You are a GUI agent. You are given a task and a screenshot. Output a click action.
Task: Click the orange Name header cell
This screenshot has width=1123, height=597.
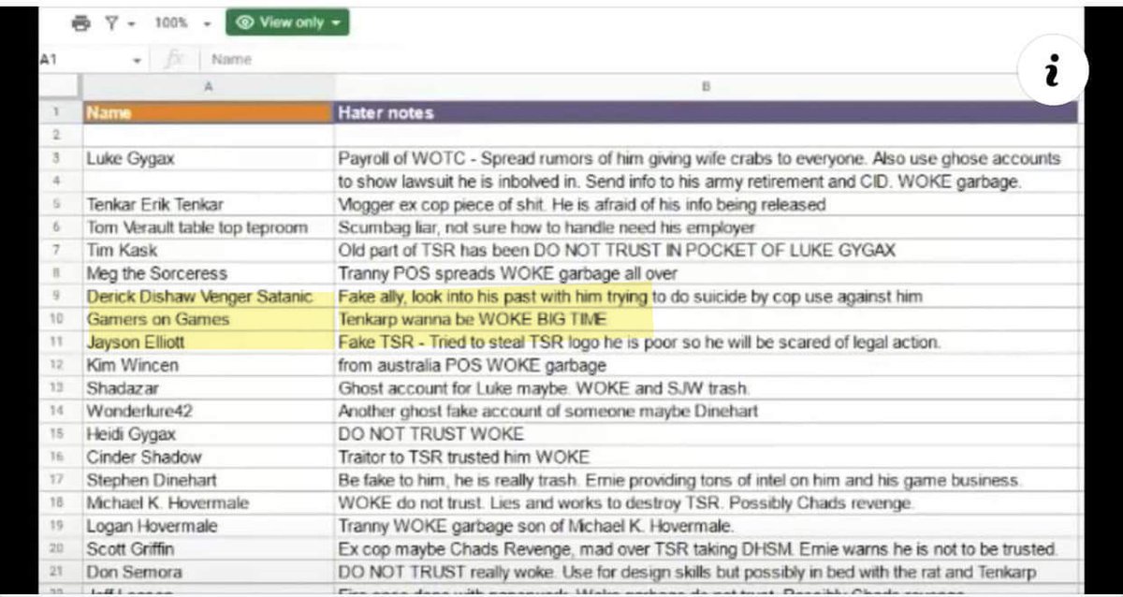[x=208, y=112]
